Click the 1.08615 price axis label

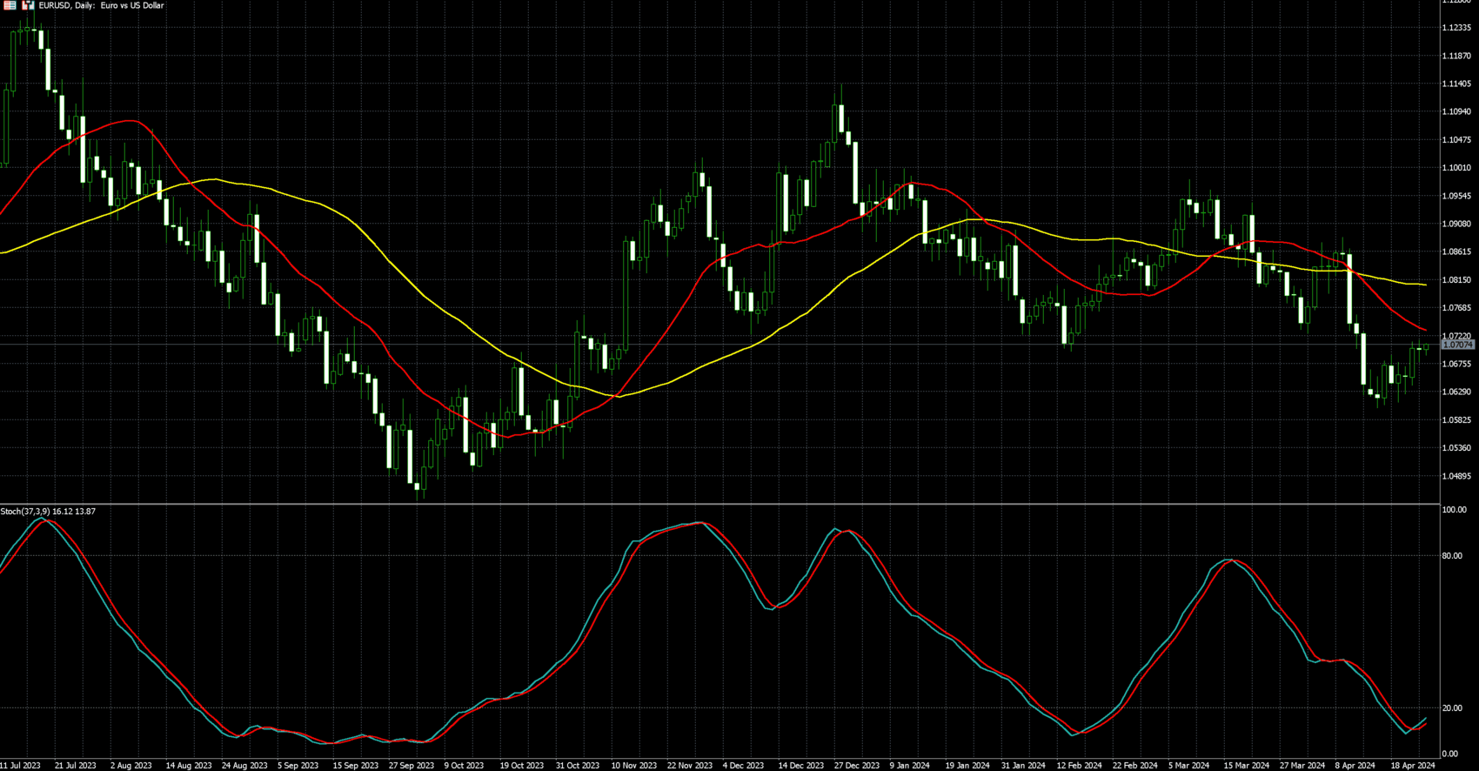1456,252
